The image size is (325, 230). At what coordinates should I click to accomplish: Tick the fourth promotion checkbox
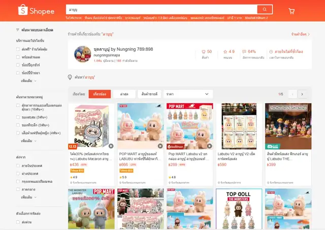point(18,73)
